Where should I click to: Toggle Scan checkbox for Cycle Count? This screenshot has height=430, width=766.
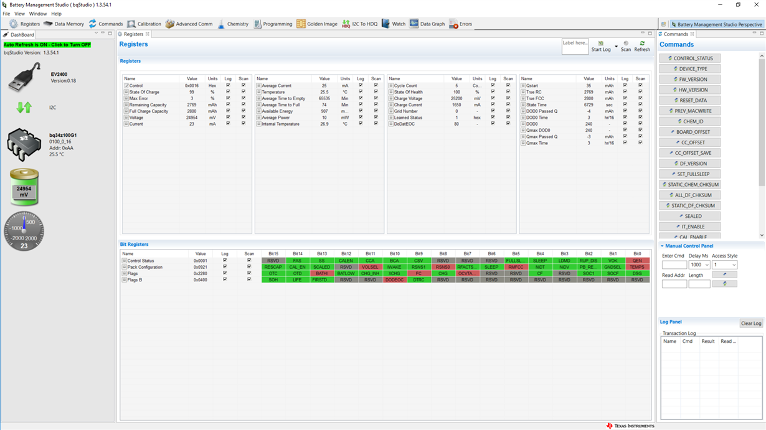(x=508, y=85)
